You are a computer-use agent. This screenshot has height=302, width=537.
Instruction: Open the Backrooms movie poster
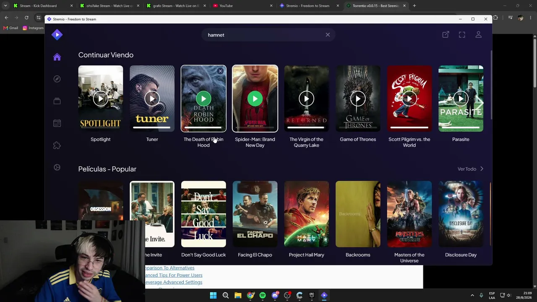click(x=358, y=214)
